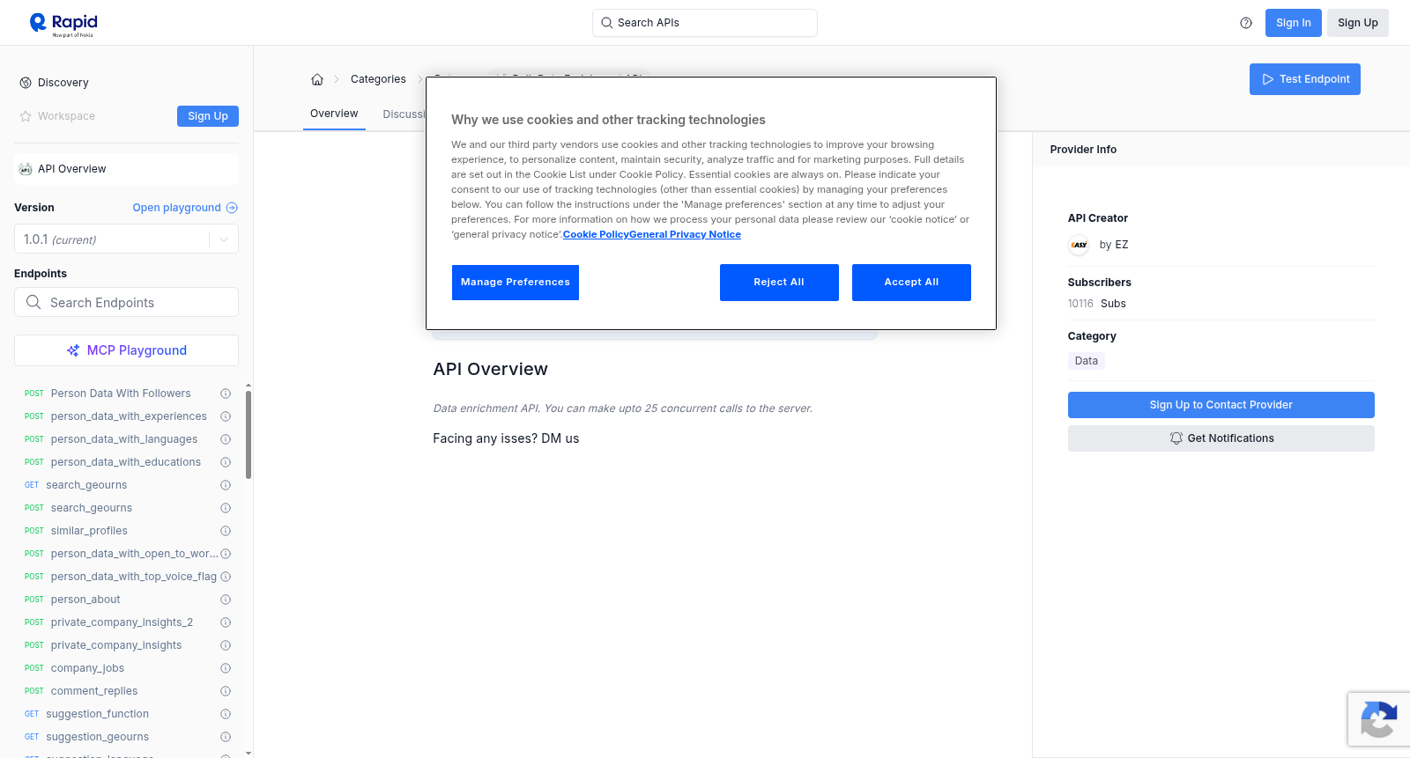Open the playground arrow circle icon
This screenshot has height=758, width=1410.
[x=232, y=208]
